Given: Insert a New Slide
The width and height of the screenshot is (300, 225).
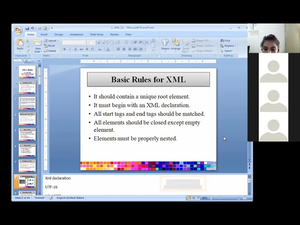Looking at the screenshot, I should pyautogui.click(x=37, y=46).
